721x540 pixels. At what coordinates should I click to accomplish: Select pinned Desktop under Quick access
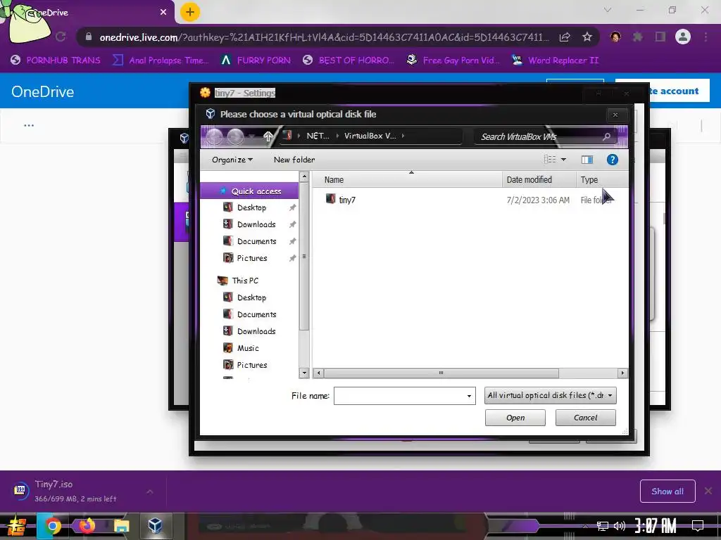pos(251,207)
